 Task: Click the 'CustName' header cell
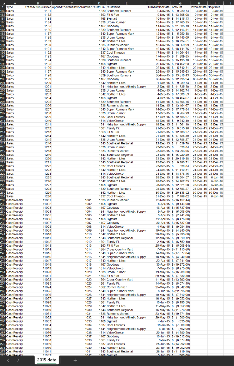tap(126, 7)
